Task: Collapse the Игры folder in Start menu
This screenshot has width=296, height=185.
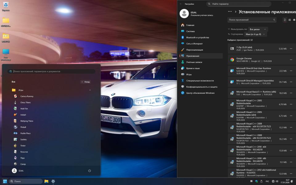Action: 90,90
